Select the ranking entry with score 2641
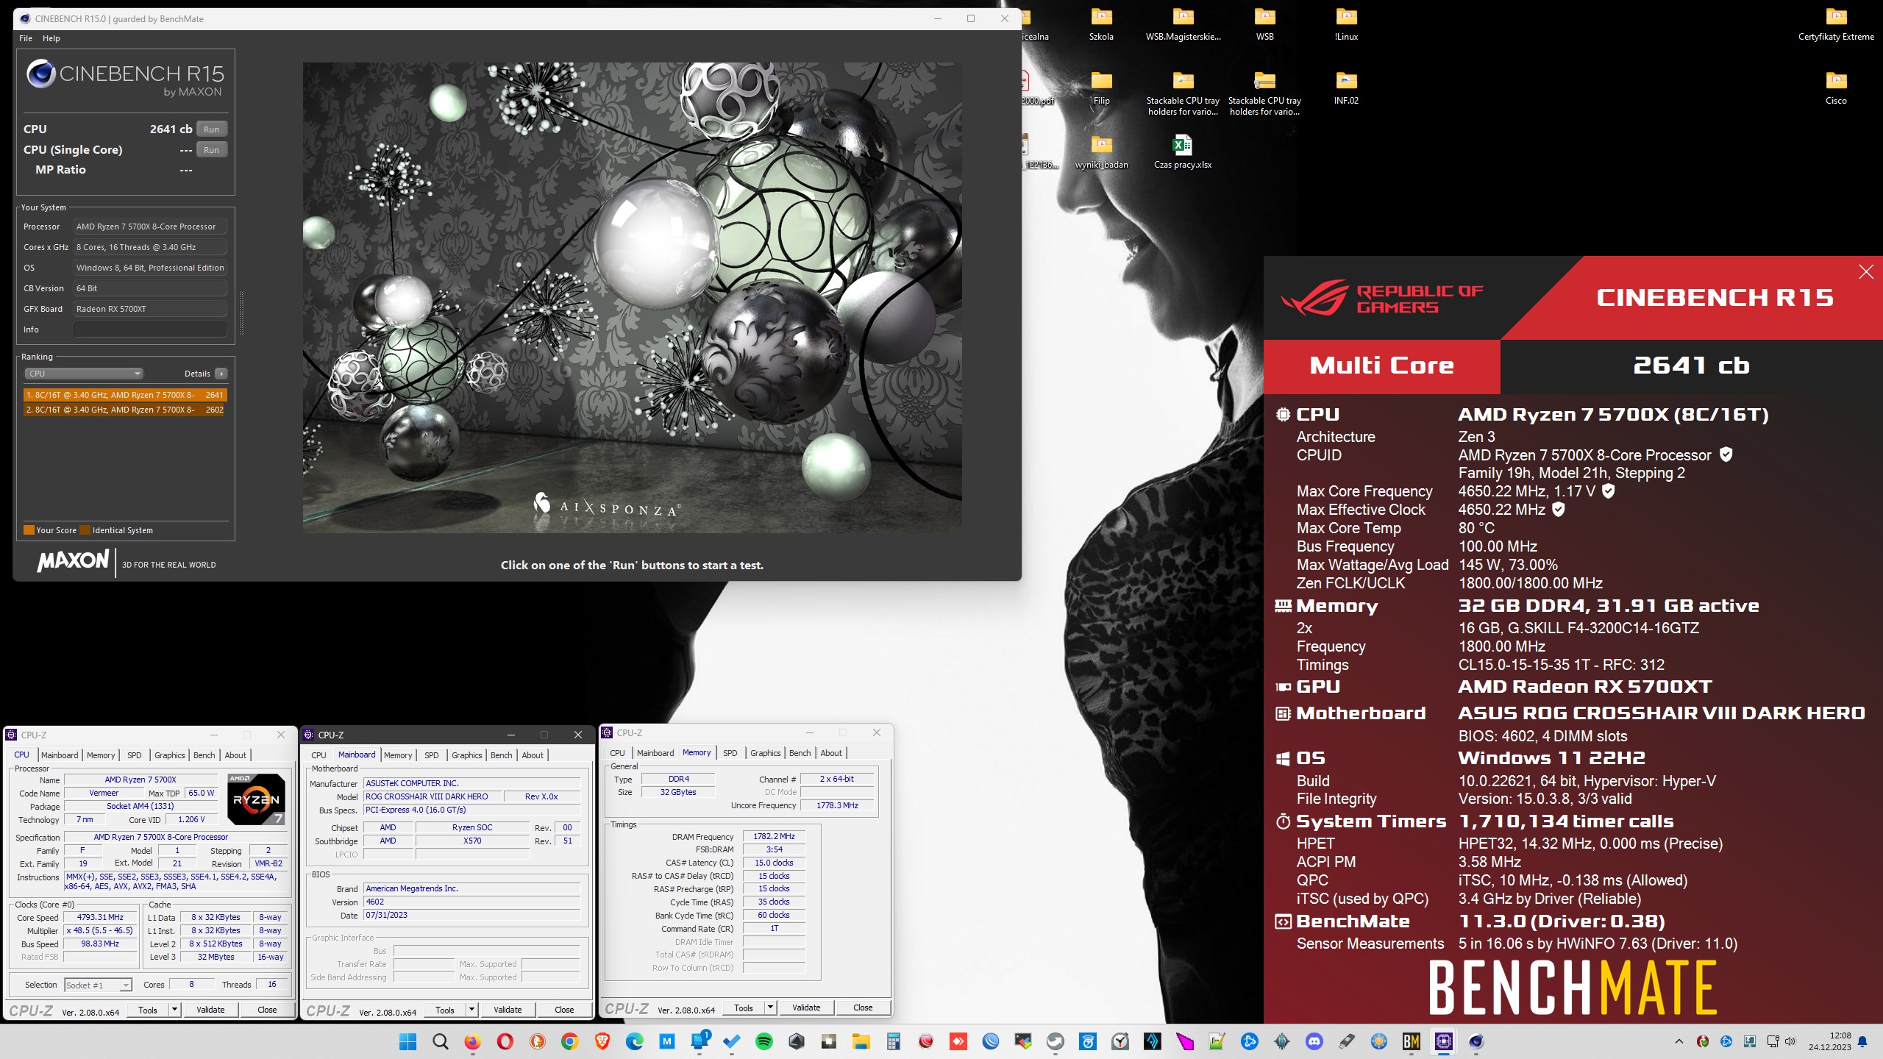This screenshot has width=1883, height=1059. pyautogui.click(x=125, y=395)
